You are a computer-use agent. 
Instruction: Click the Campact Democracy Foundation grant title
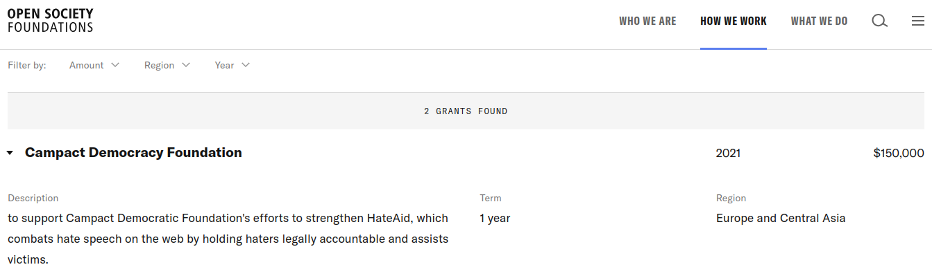click(x=133, y=152)
